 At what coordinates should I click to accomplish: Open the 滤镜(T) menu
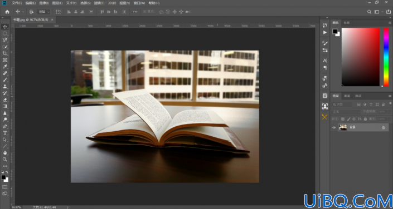pos(99,3)
